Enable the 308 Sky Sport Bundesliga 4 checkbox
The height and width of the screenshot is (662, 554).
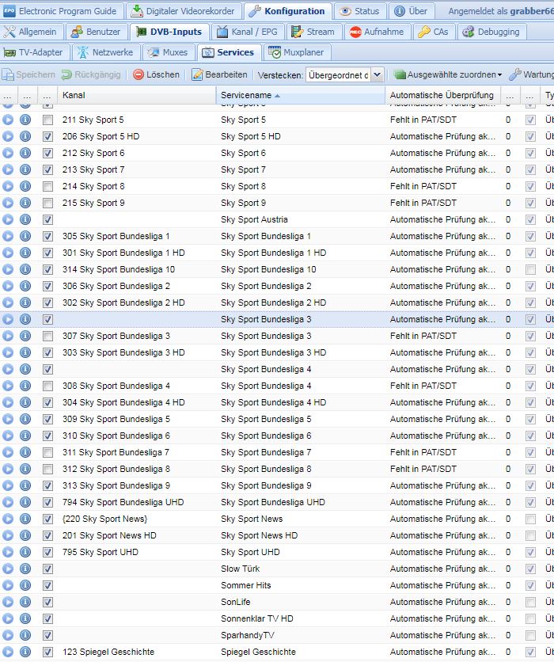(47, 386)
